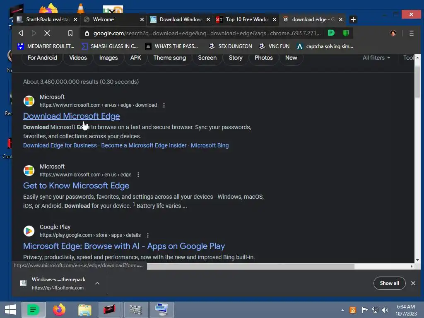Close the Top 10 Free Windows tab
The width and height of the screenshot is (424, 318).
click(275, 19)
